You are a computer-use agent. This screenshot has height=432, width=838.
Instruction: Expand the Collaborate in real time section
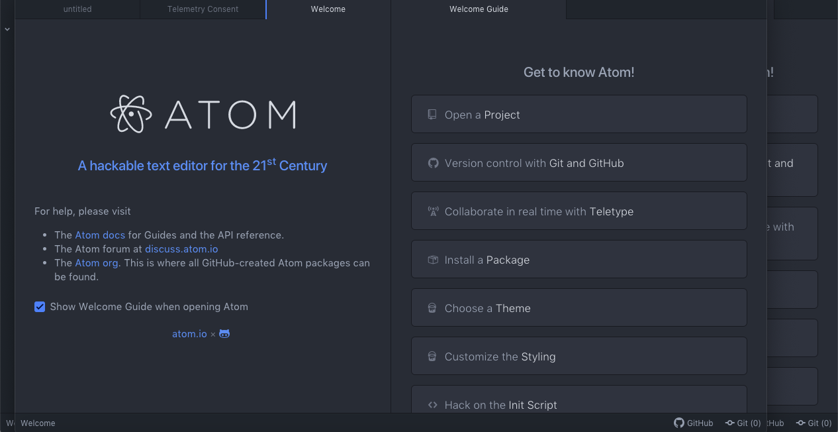[x=579, y=211]
